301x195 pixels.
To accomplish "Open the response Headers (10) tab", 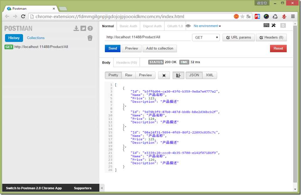I will 126,62.
